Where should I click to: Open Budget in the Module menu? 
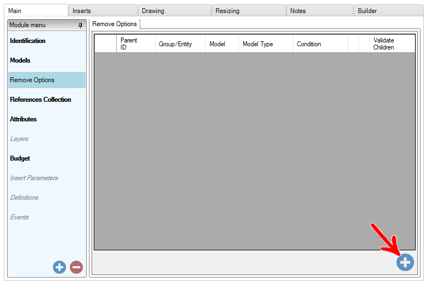[x=47, y=158]
